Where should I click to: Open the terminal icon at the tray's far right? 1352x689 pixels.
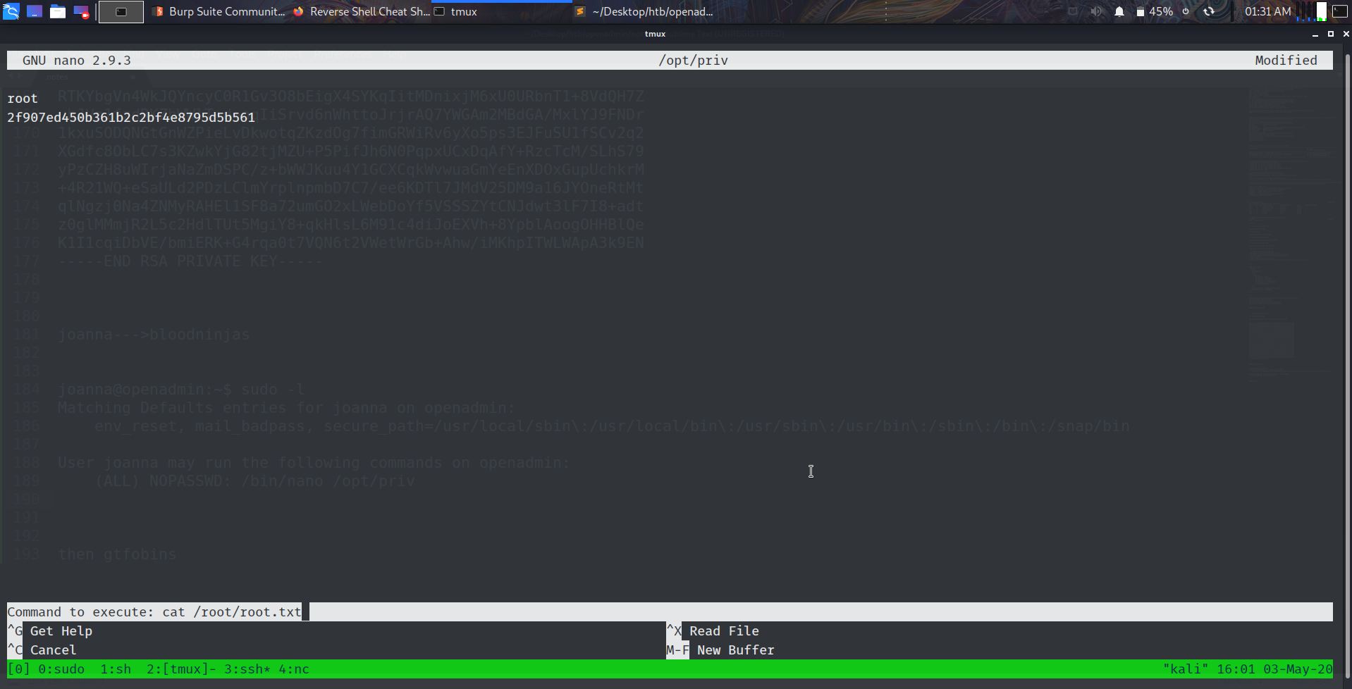[1341, 11]
